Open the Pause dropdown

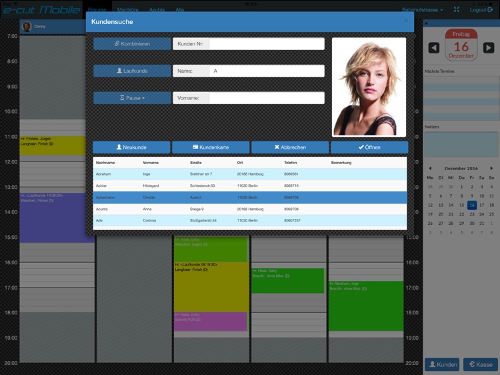tap(133, 98)
